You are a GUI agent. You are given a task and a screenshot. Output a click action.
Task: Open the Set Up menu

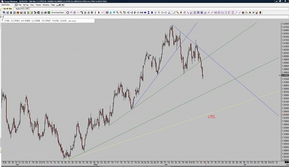25,5
